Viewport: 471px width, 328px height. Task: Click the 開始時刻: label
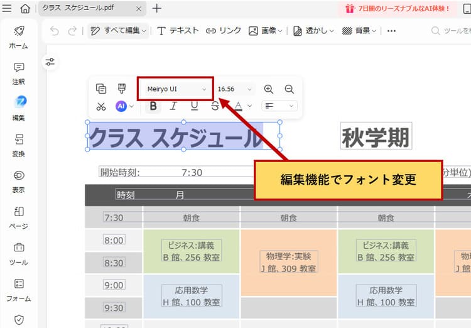tap(120, 173)
